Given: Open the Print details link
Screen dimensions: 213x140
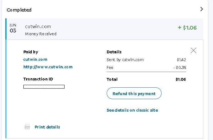Looking at the screenshot, I should [x=47, y=127].
